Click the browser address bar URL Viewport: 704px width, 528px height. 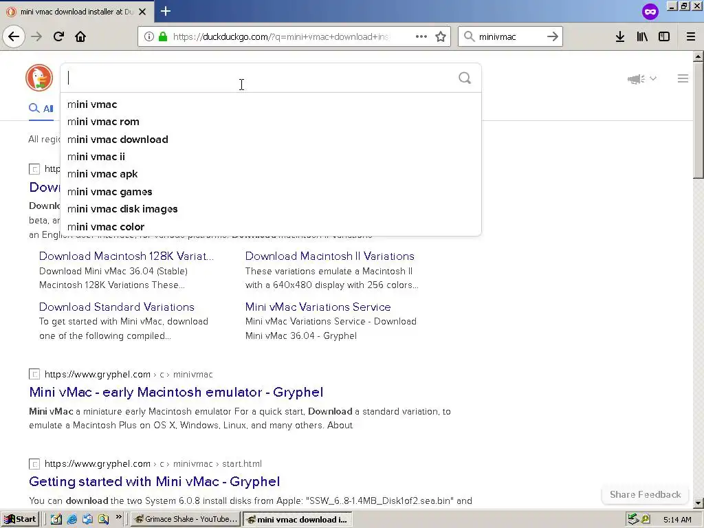tap(281, 36)
